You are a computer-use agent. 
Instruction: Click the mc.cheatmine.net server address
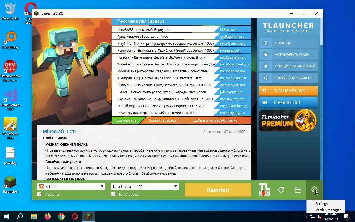pyautogui.click(x=234, y=106)
